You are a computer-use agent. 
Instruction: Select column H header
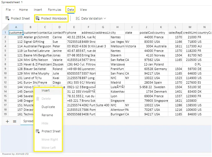pos(117,27)
